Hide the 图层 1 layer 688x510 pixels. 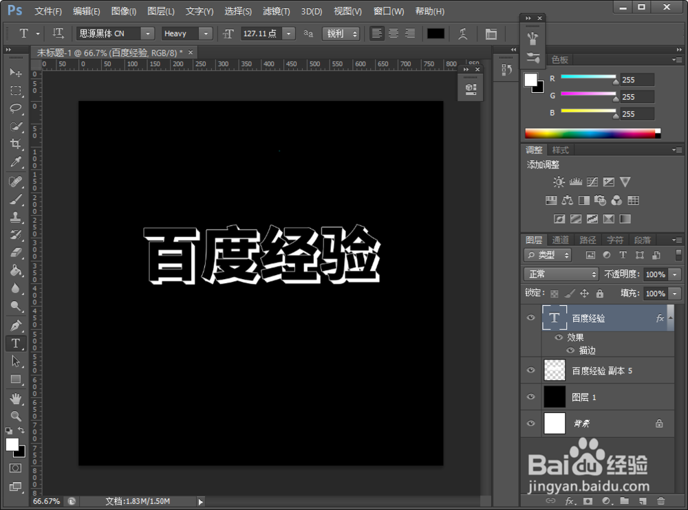531,397
